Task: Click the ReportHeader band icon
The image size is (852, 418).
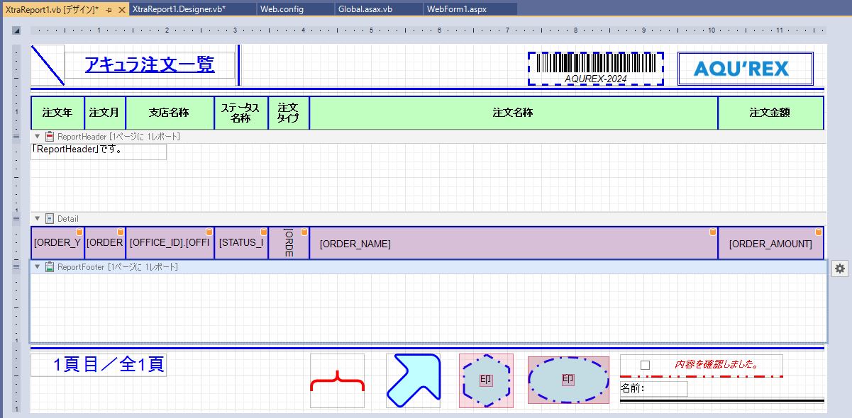Action: coord(50,136)
